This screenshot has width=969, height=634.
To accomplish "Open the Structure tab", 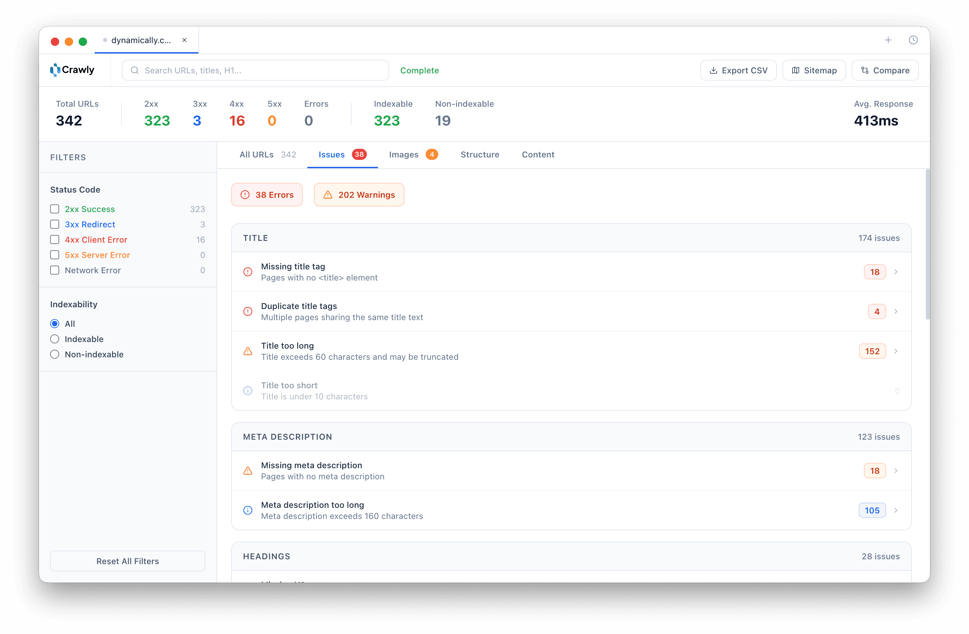I will point(480,155).
